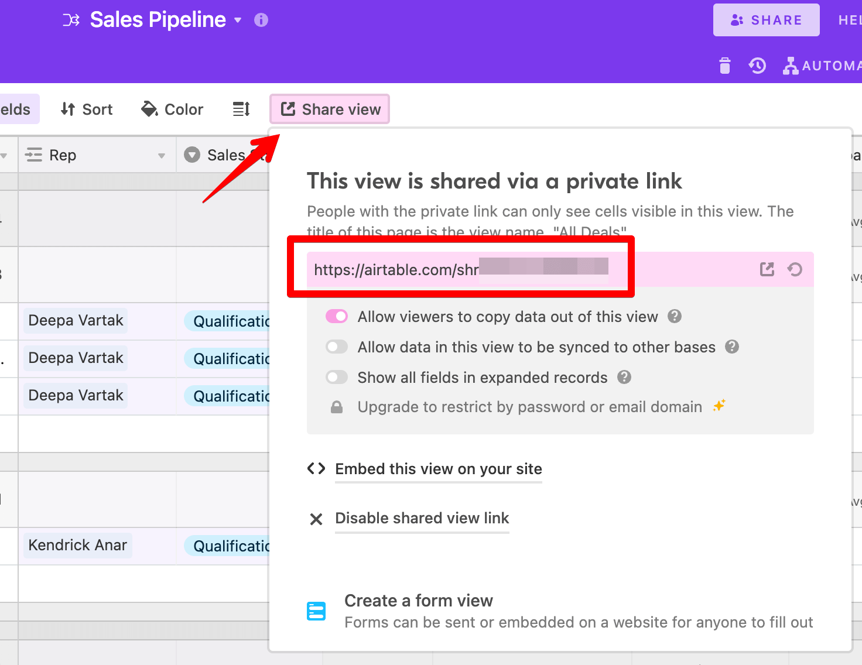Click the Rep field type icon

34,155
